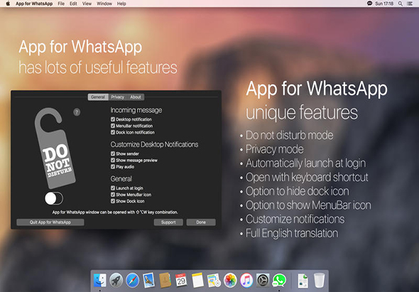Switch to the Privacy tab
Viewport: 419px width, 292px height.
pyautogui.click(x=118, y=97)
